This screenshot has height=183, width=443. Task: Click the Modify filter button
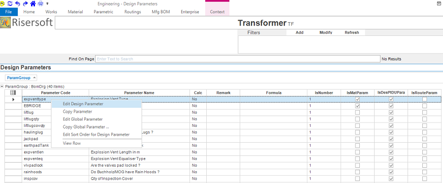[326, 32]
